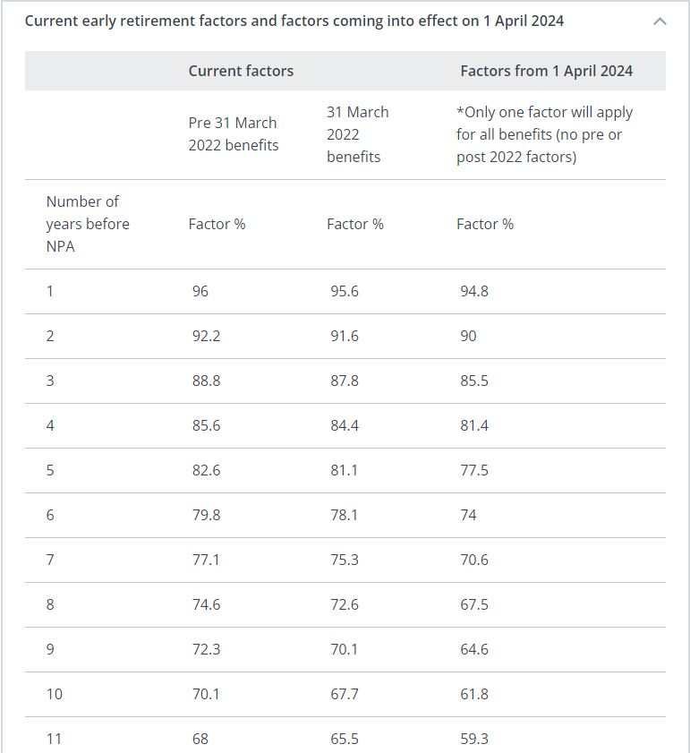The height and width of the screenshot is (753, 690).
Task: Select the 92.2 cell in row 2
Action: [207, 336]
